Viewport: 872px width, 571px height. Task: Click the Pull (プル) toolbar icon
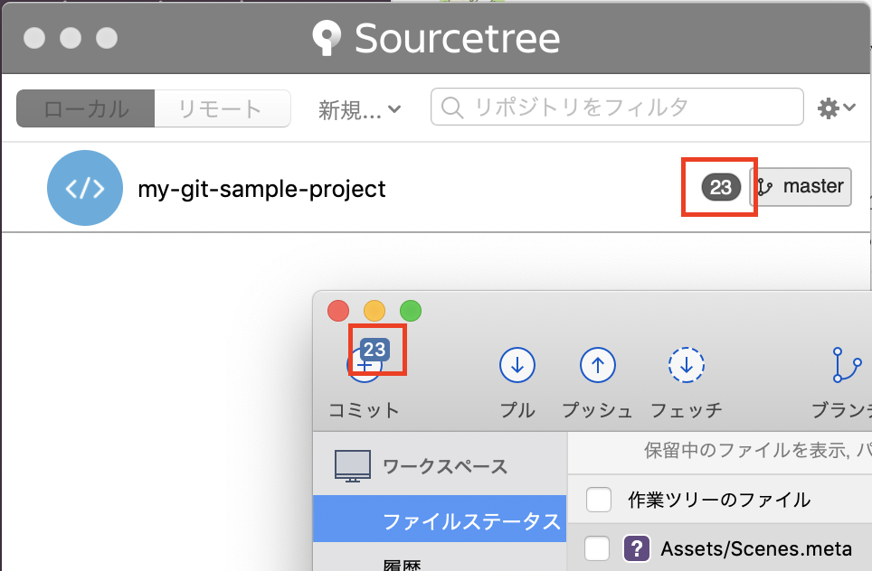517,365
